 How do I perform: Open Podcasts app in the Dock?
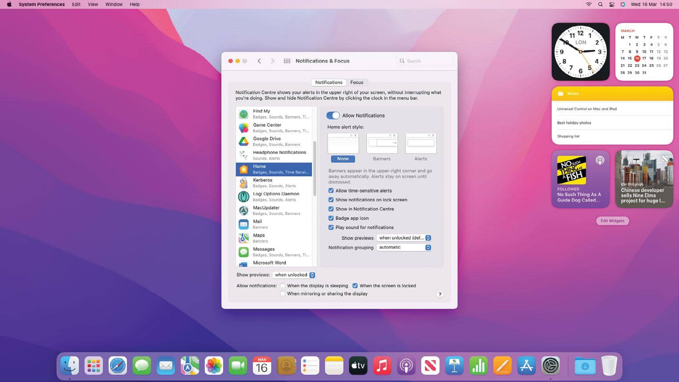[x=406, y=366]
